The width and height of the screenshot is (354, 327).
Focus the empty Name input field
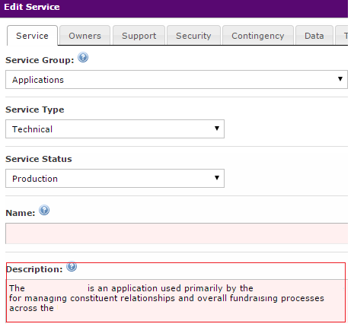point(177,233)
